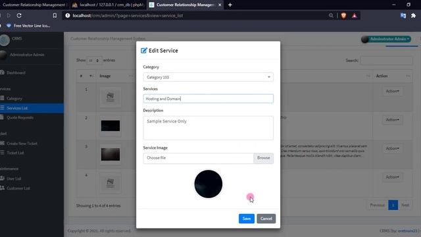421x237 pixels.
Task: Open Brave Shields lion icon
Action: coord(343,16)
